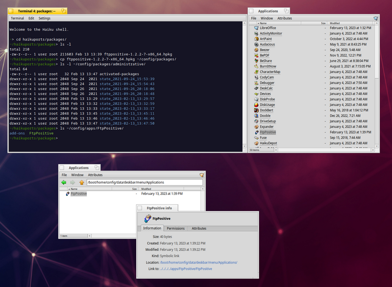
Task: Click the DockBert app icon
Action: click(x=256, y=110)
